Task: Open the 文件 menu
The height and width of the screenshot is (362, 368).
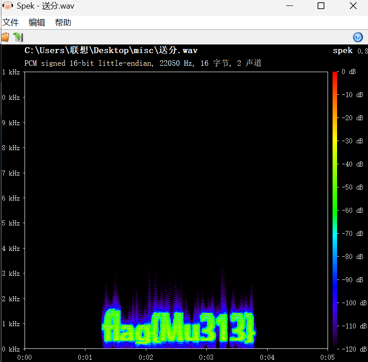Action: pyautogui.click(x=11, y=22)
